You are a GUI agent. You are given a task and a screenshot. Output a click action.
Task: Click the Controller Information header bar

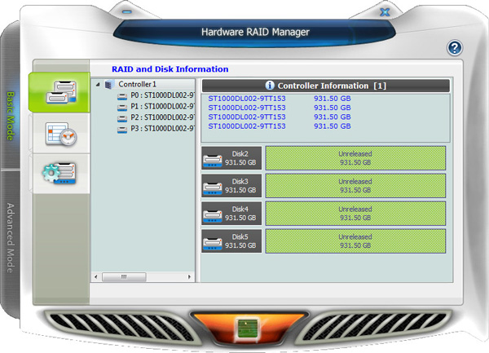(325, 85)
